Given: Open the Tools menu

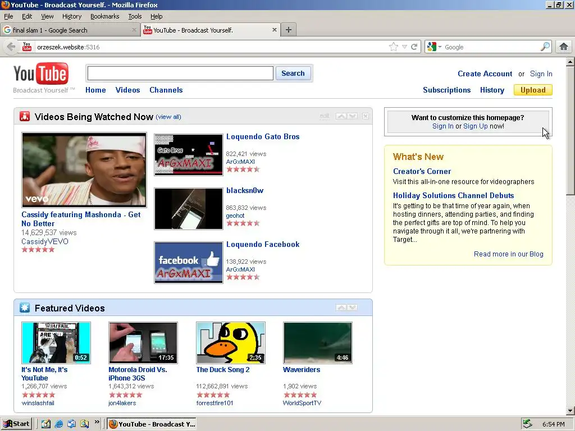Looking at the screenshot, I should tap(135, 16).
